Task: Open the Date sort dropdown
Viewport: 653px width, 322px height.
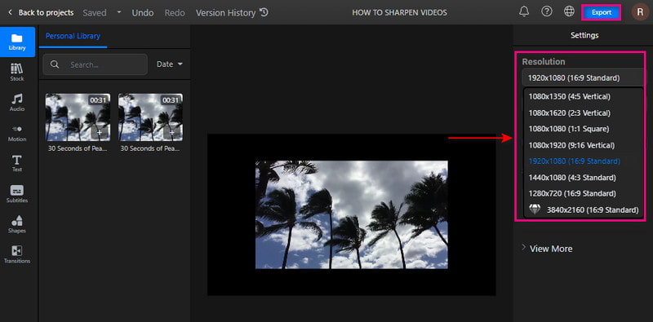Action: tap(170, 64)
